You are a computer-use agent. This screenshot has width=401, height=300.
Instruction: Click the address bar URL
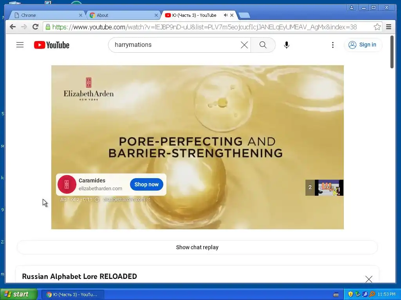pos(204,27)
